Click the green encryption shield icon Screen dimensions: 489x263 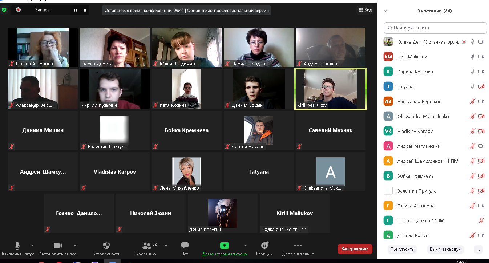click(x=4, y=10)
